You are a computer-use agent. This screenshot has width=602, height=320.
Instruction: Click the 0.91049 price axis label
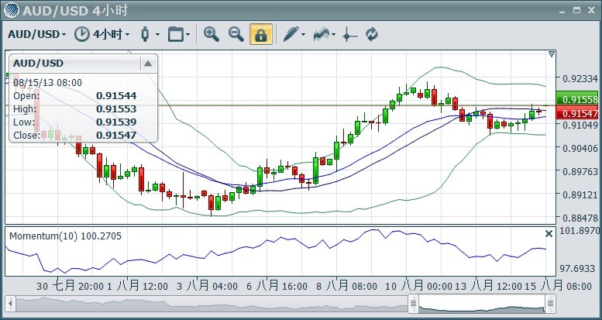580,125
